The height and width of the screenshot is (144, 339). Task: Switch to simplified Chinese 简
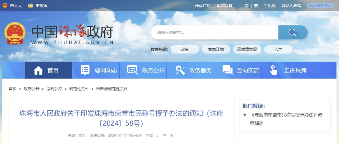pyautogui.click(x=246, y=6)
